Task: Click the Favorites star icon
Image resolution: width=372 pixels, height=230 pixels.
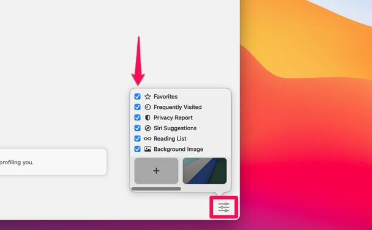Action: pyautogui.click(x=148, y=97)
